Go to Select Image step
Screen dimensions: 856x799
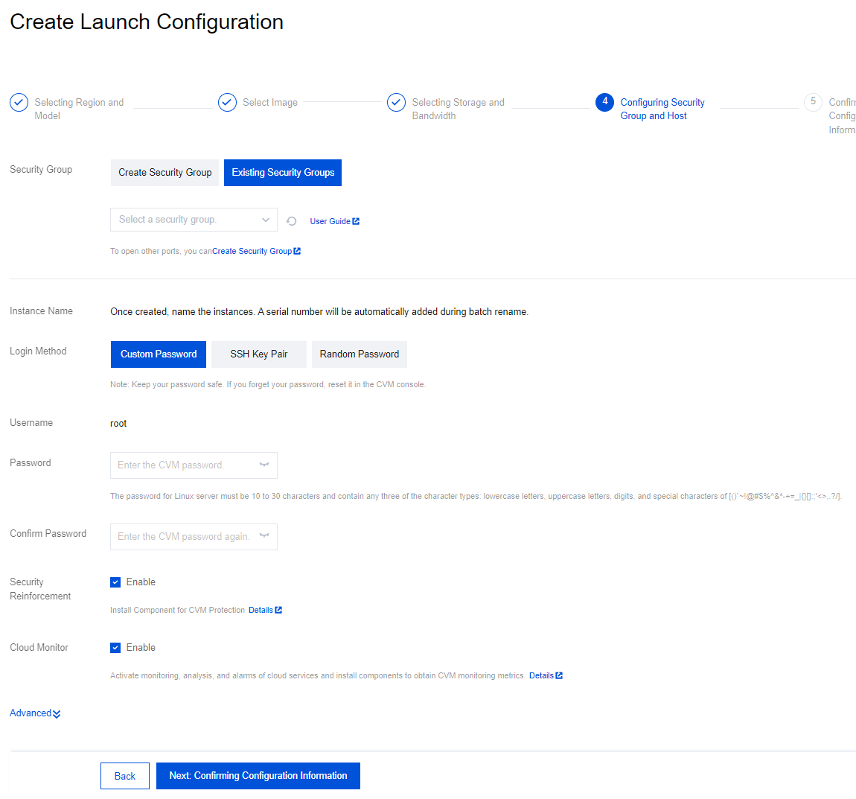(x=270, y=102)
